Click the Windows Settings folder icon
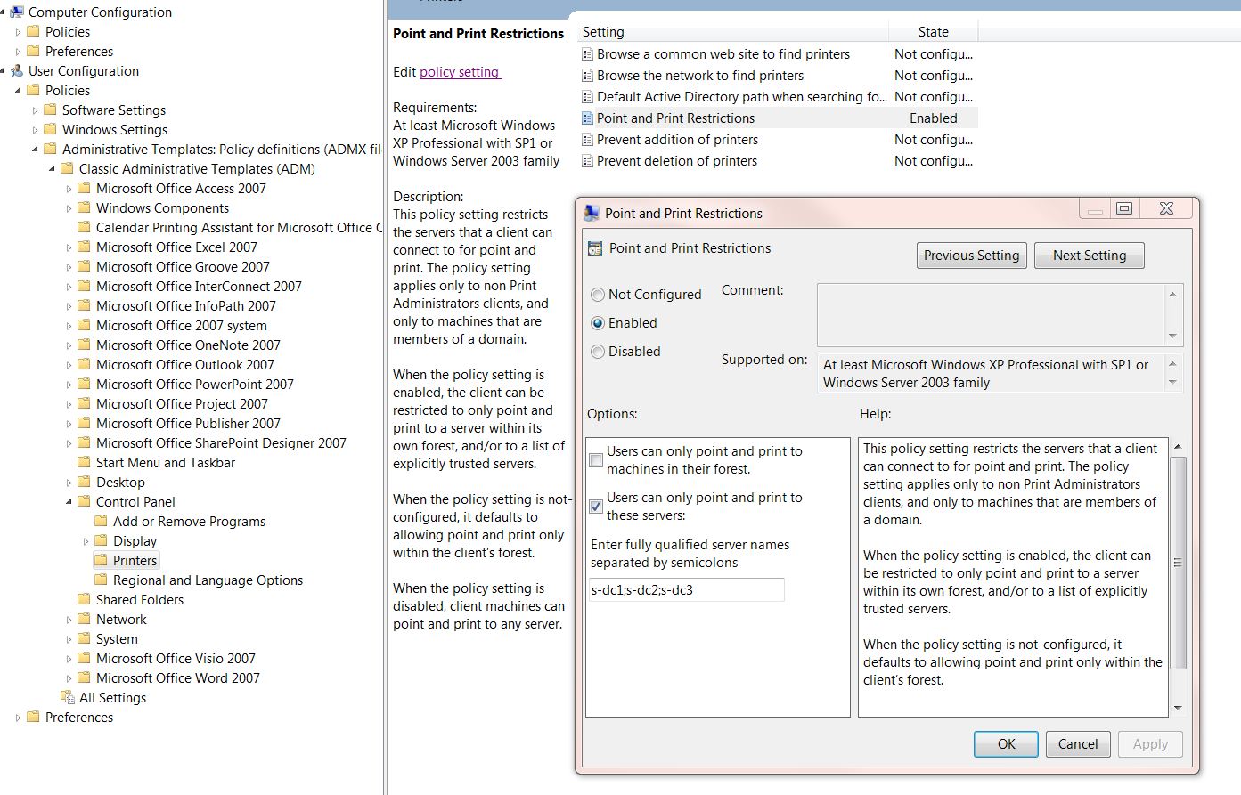The height and width of the screenshot is (795, 1241). 51,130
